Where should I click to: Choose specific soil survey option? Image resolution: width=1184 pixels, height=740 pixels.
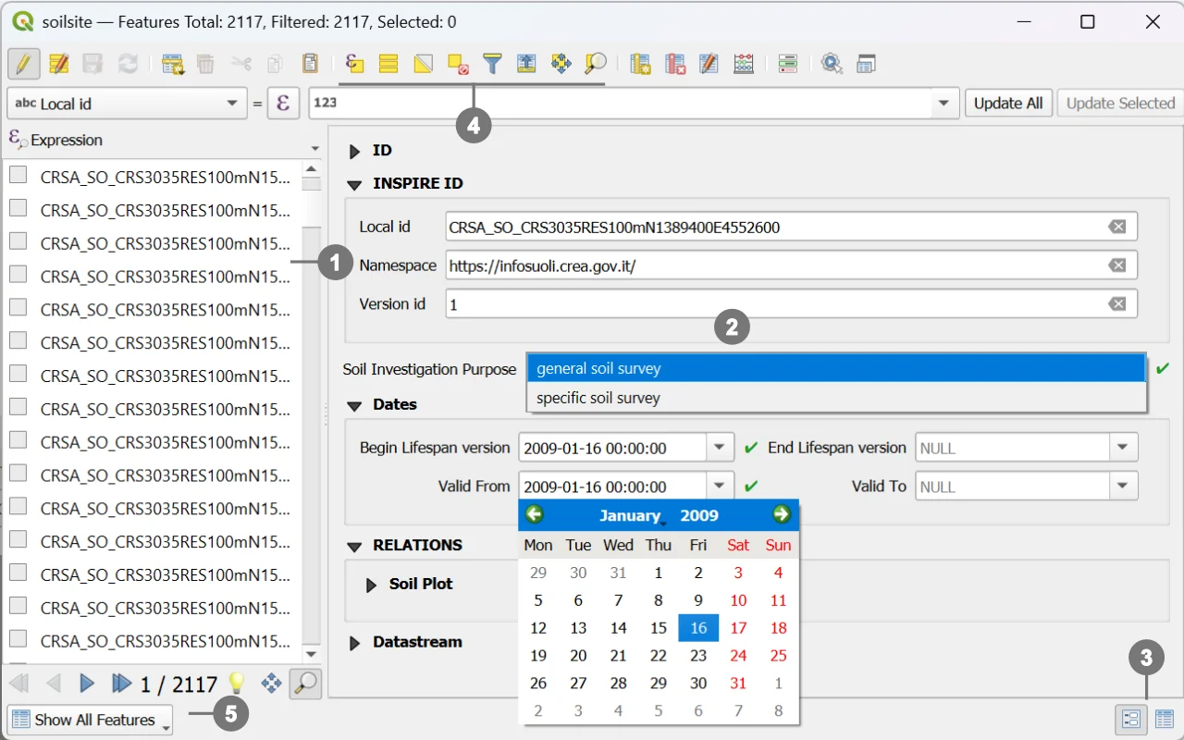coord(598,398)
